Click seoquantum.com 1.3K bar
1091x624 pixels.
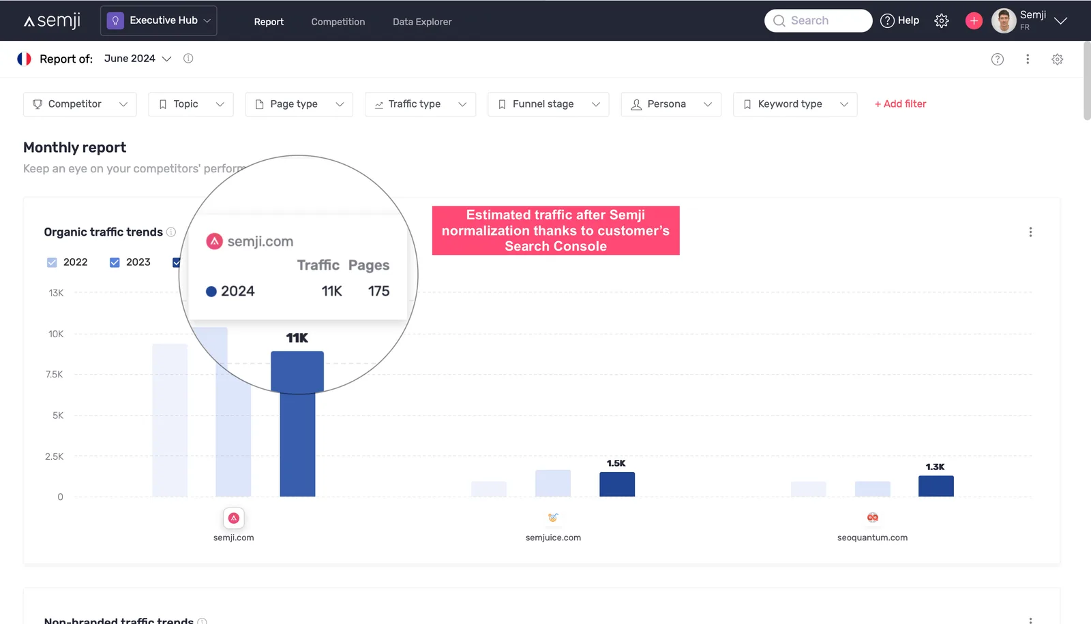point(936,486)
